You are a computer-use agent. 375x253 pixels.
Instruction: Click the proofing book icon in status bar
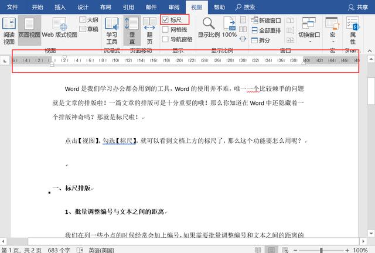(x=80, y=250)
